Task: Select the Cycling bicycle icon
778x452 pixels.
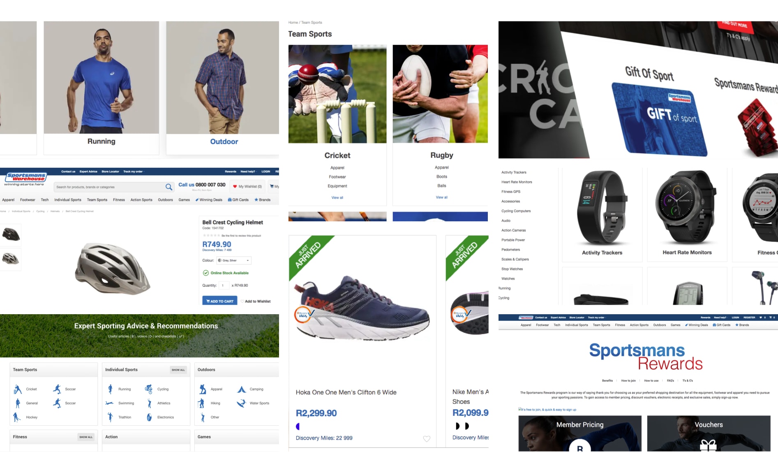Action: [149, 389]
